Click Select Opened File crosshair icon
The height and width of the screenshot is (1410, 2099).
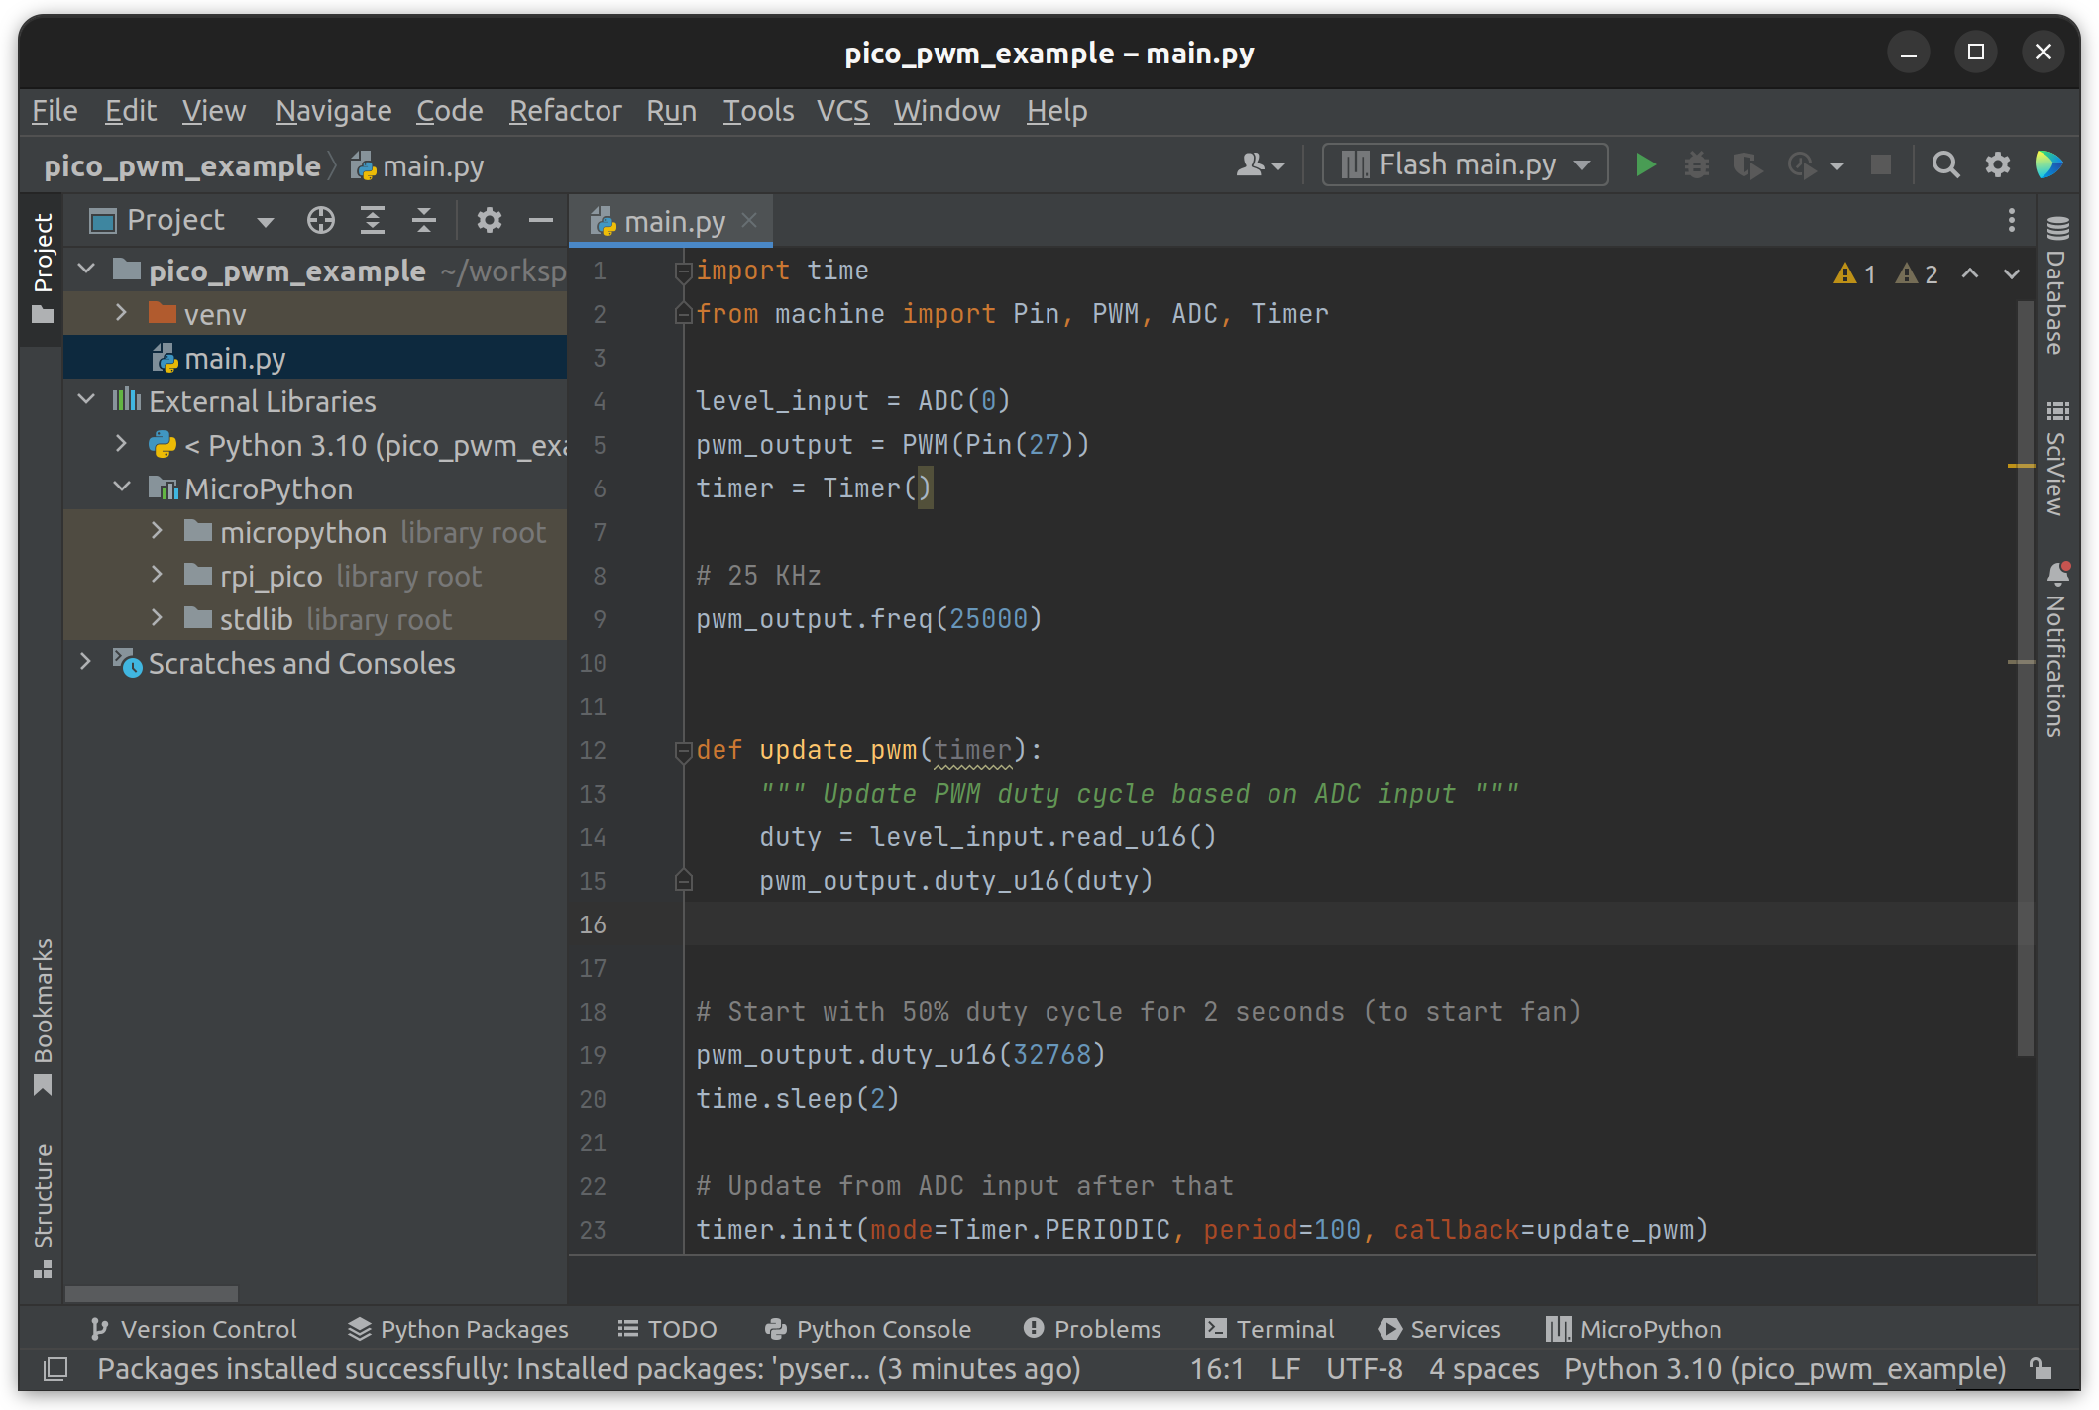point(320,220)
